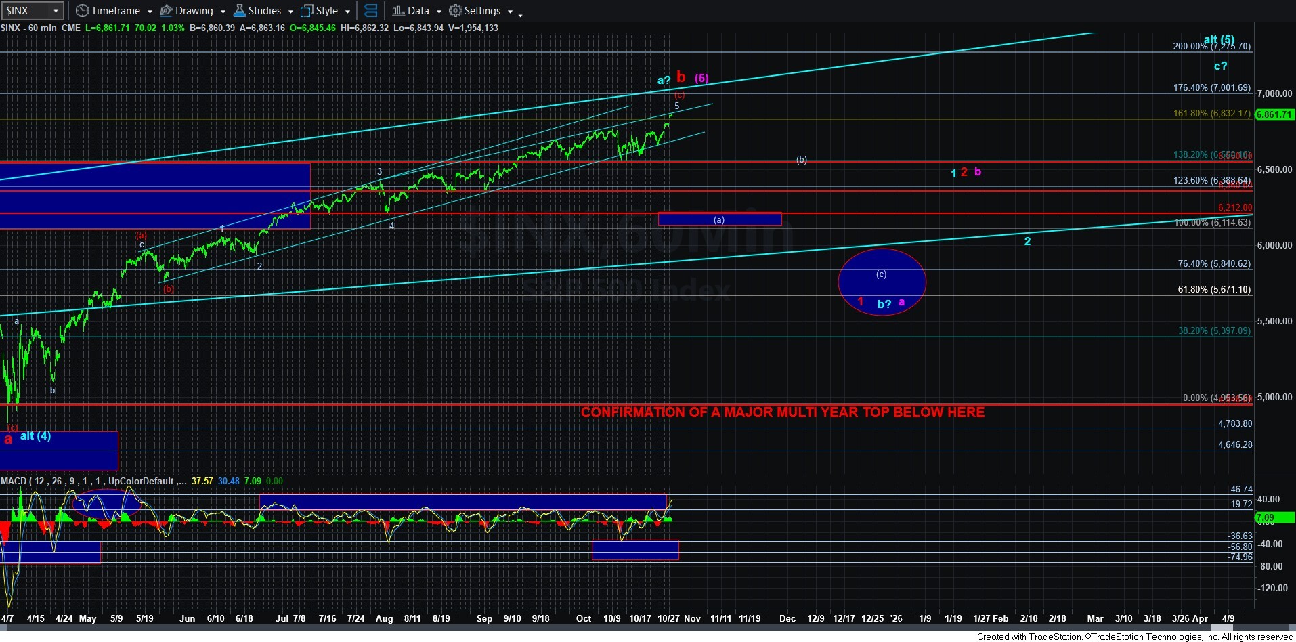Select the blue ellipse labeled (c)
The height and width of the screenshot is (642, 1296).
[x=882, y=281]
